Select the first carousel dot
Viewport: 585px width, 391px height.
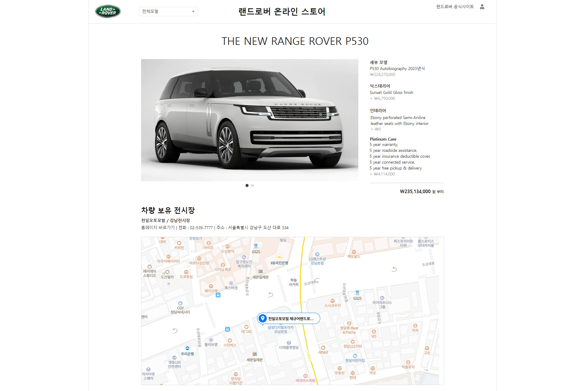tap(247, 185)
